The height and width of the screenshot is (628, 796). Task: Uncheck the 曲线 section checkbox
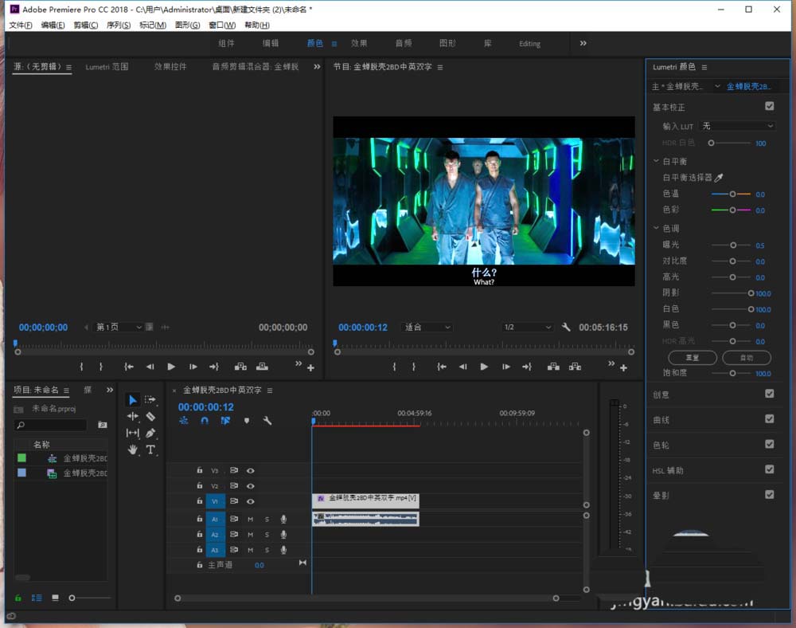tap(769, 418)
